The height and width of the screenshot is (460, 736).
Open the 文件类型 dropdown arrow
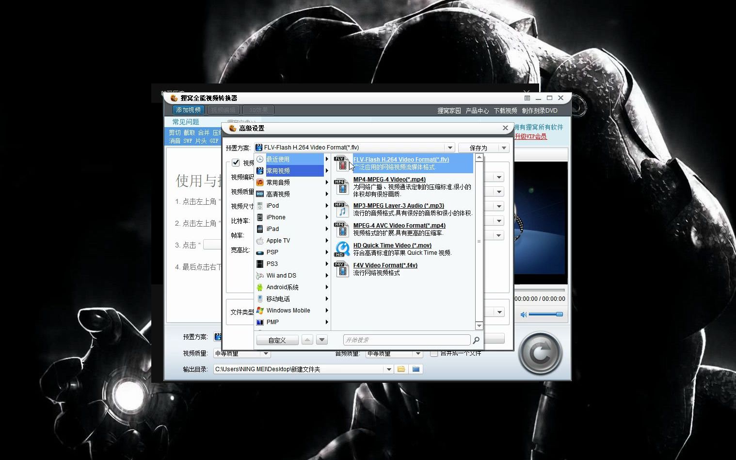click(x=499, y=312)
